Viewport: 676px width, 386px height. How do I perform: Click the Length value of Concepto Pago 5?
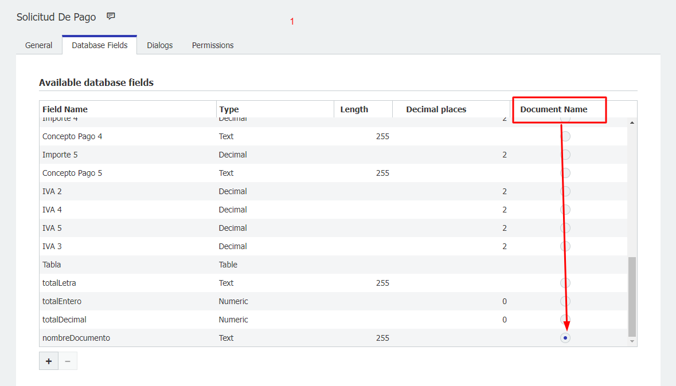point(382,173)
